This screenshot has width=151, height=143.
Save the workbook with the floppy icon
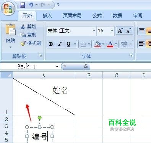point(23,5)
